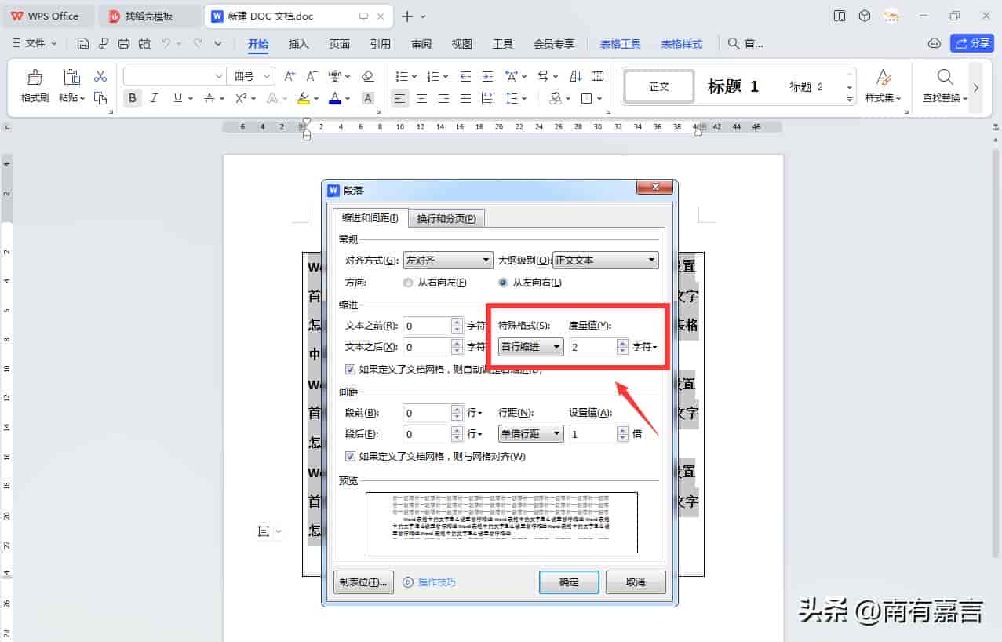This screenshot has height=642, width=1002.
Task: Open the font size 四号 dropdown
Action: [267, 76]
